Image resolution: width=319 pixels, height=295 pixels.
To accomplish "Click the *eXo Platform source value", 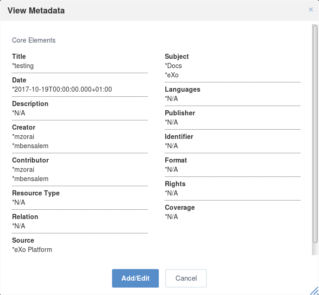I will (x=32, y=250).
